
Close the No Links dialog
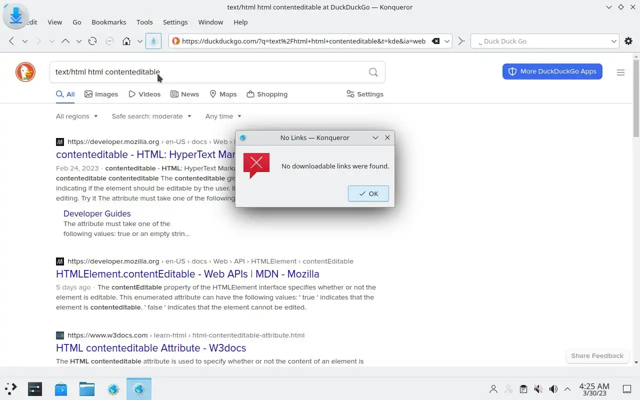click(x=387, y=137)
